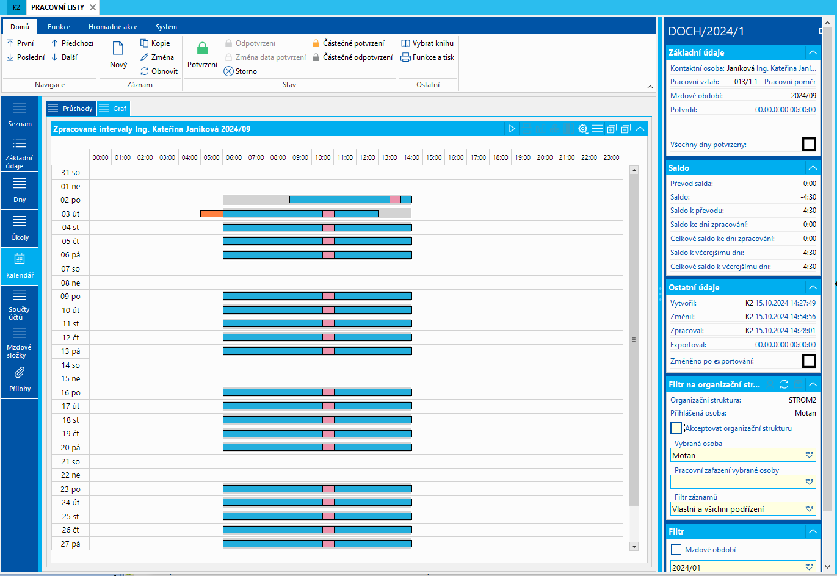This screenshot has width=837, height=576.
Task: Apply Částečné potvrzení partial confirmation
Action: [x=348, y=43]
